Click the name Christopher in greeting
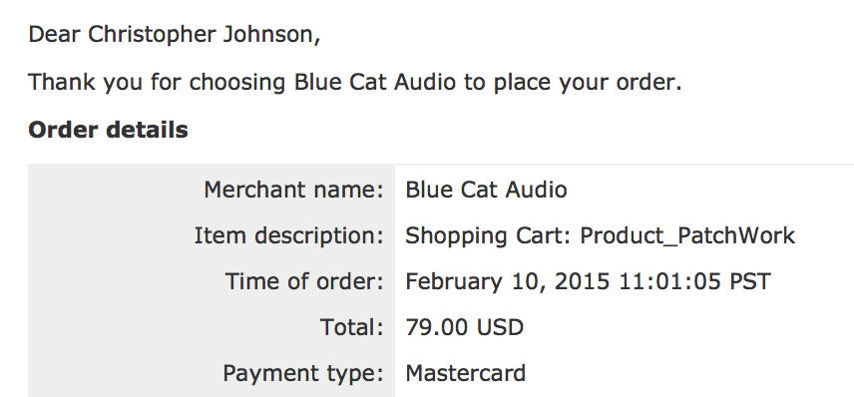 [x=152, y=35]
